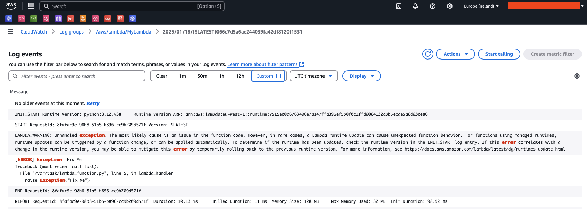Expand the Actions dropdown
This screenshot has height=209, width=587.
point(456,54)
